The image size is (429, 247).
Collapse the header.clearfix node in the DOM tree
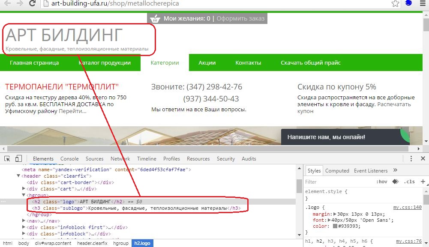click(x=18, y=176)
